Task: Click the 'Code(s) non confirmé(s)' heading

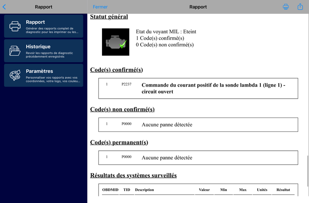Action: [x=122, y=109]
